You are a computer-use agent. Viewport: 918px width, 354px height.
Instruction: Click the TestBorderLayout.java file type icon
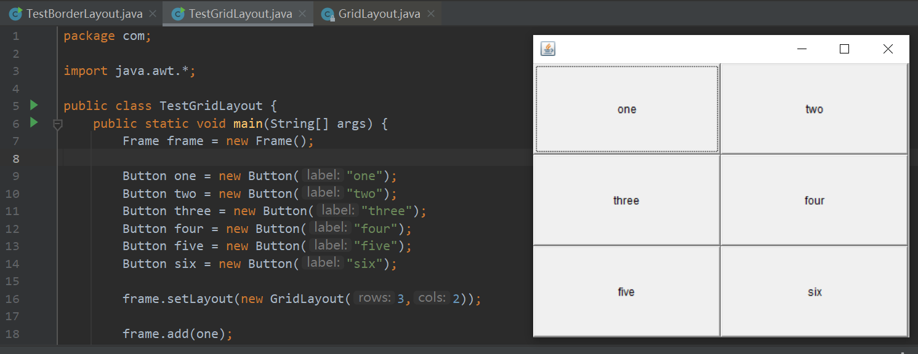[15, 14]
